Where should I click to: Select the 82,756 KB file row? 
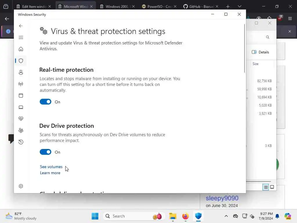click(265, 81)
